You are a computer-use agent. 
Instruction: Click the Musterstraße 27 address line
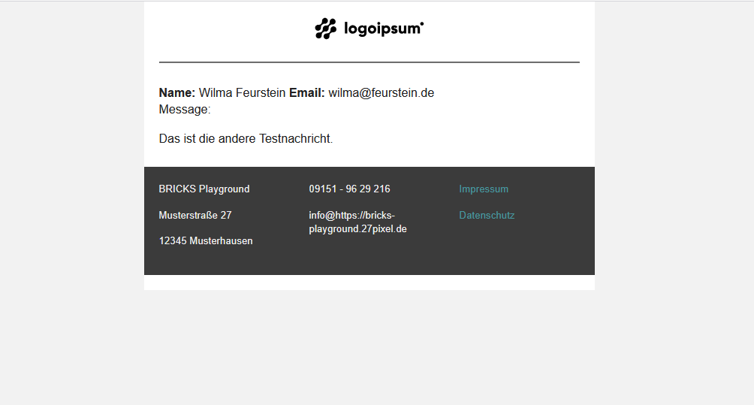(x=195, y=216)
